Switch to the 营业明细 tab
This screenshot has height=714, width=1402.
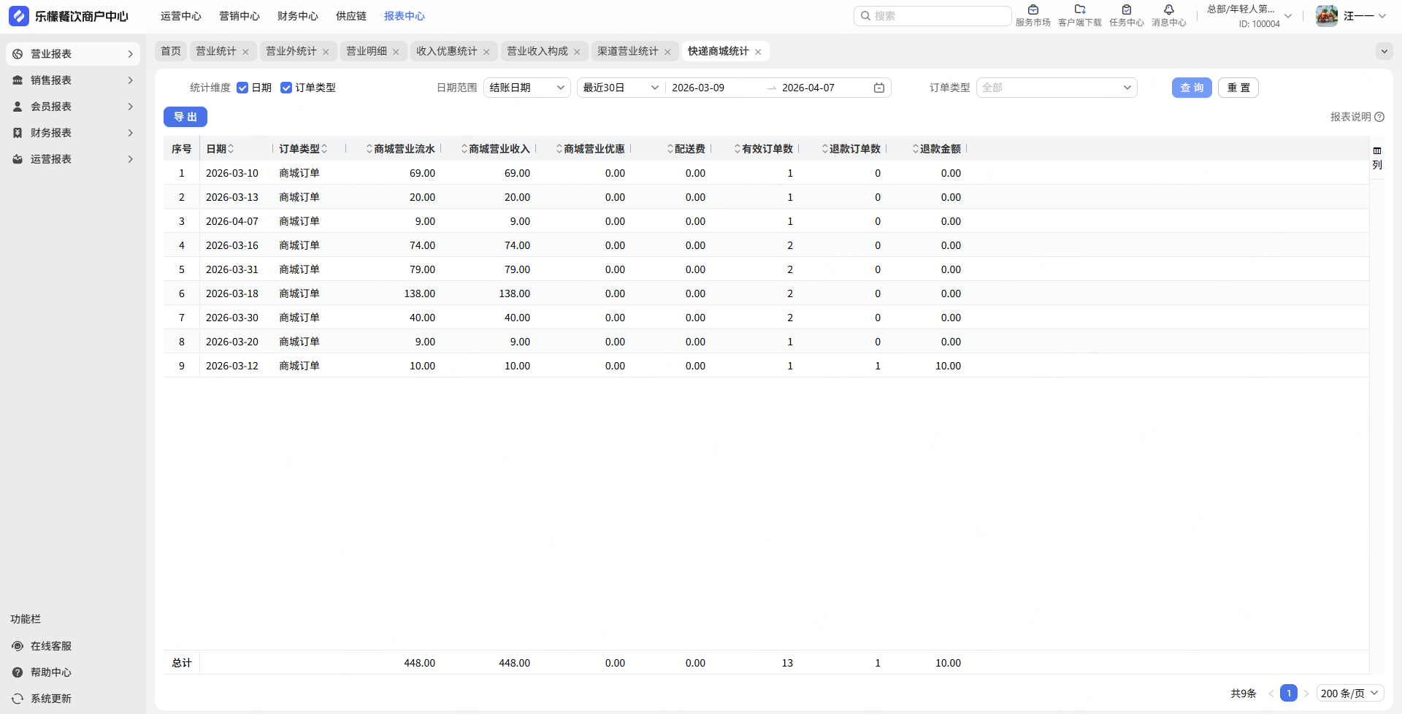click(x=367, y=51)
